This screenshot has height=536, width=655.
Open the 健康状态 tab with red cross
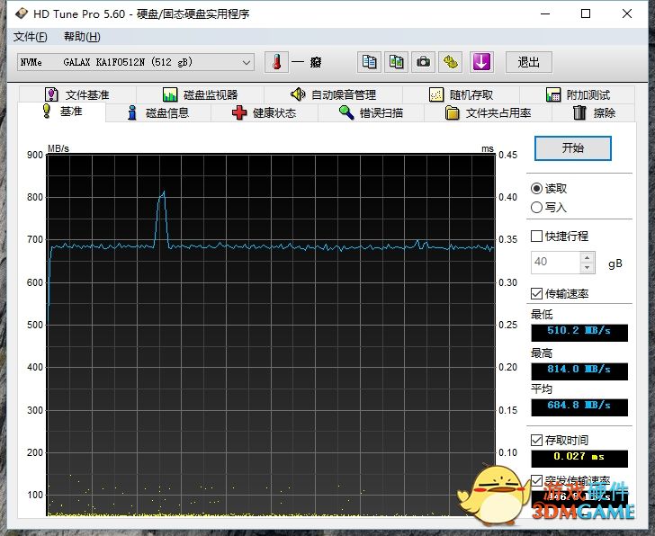[x=264, y=113]
